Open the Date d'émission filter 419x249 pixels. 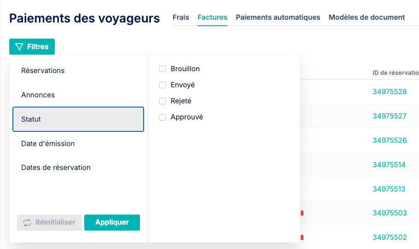78,143
